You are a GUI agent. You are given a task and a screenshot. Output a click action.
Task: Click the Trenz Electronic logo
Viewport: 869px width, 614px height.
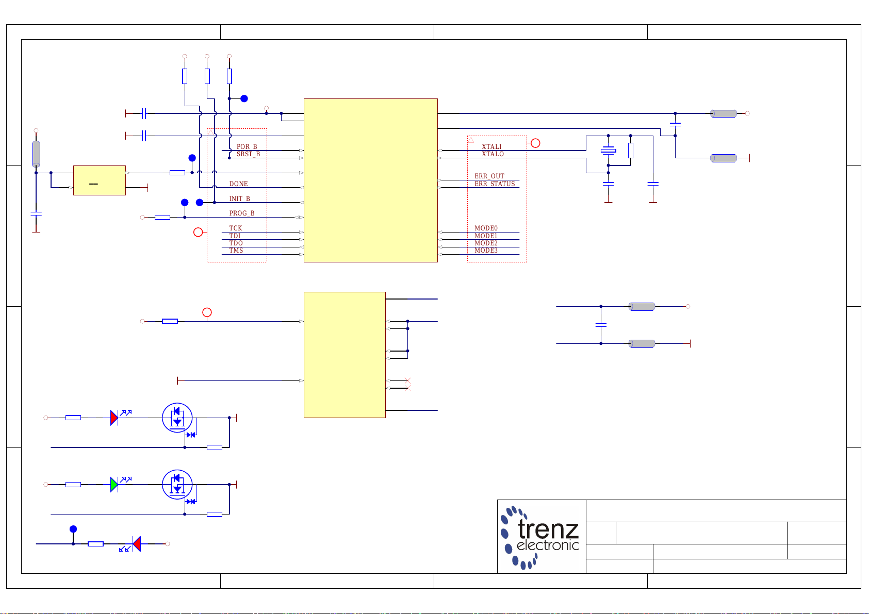(540, 537)
